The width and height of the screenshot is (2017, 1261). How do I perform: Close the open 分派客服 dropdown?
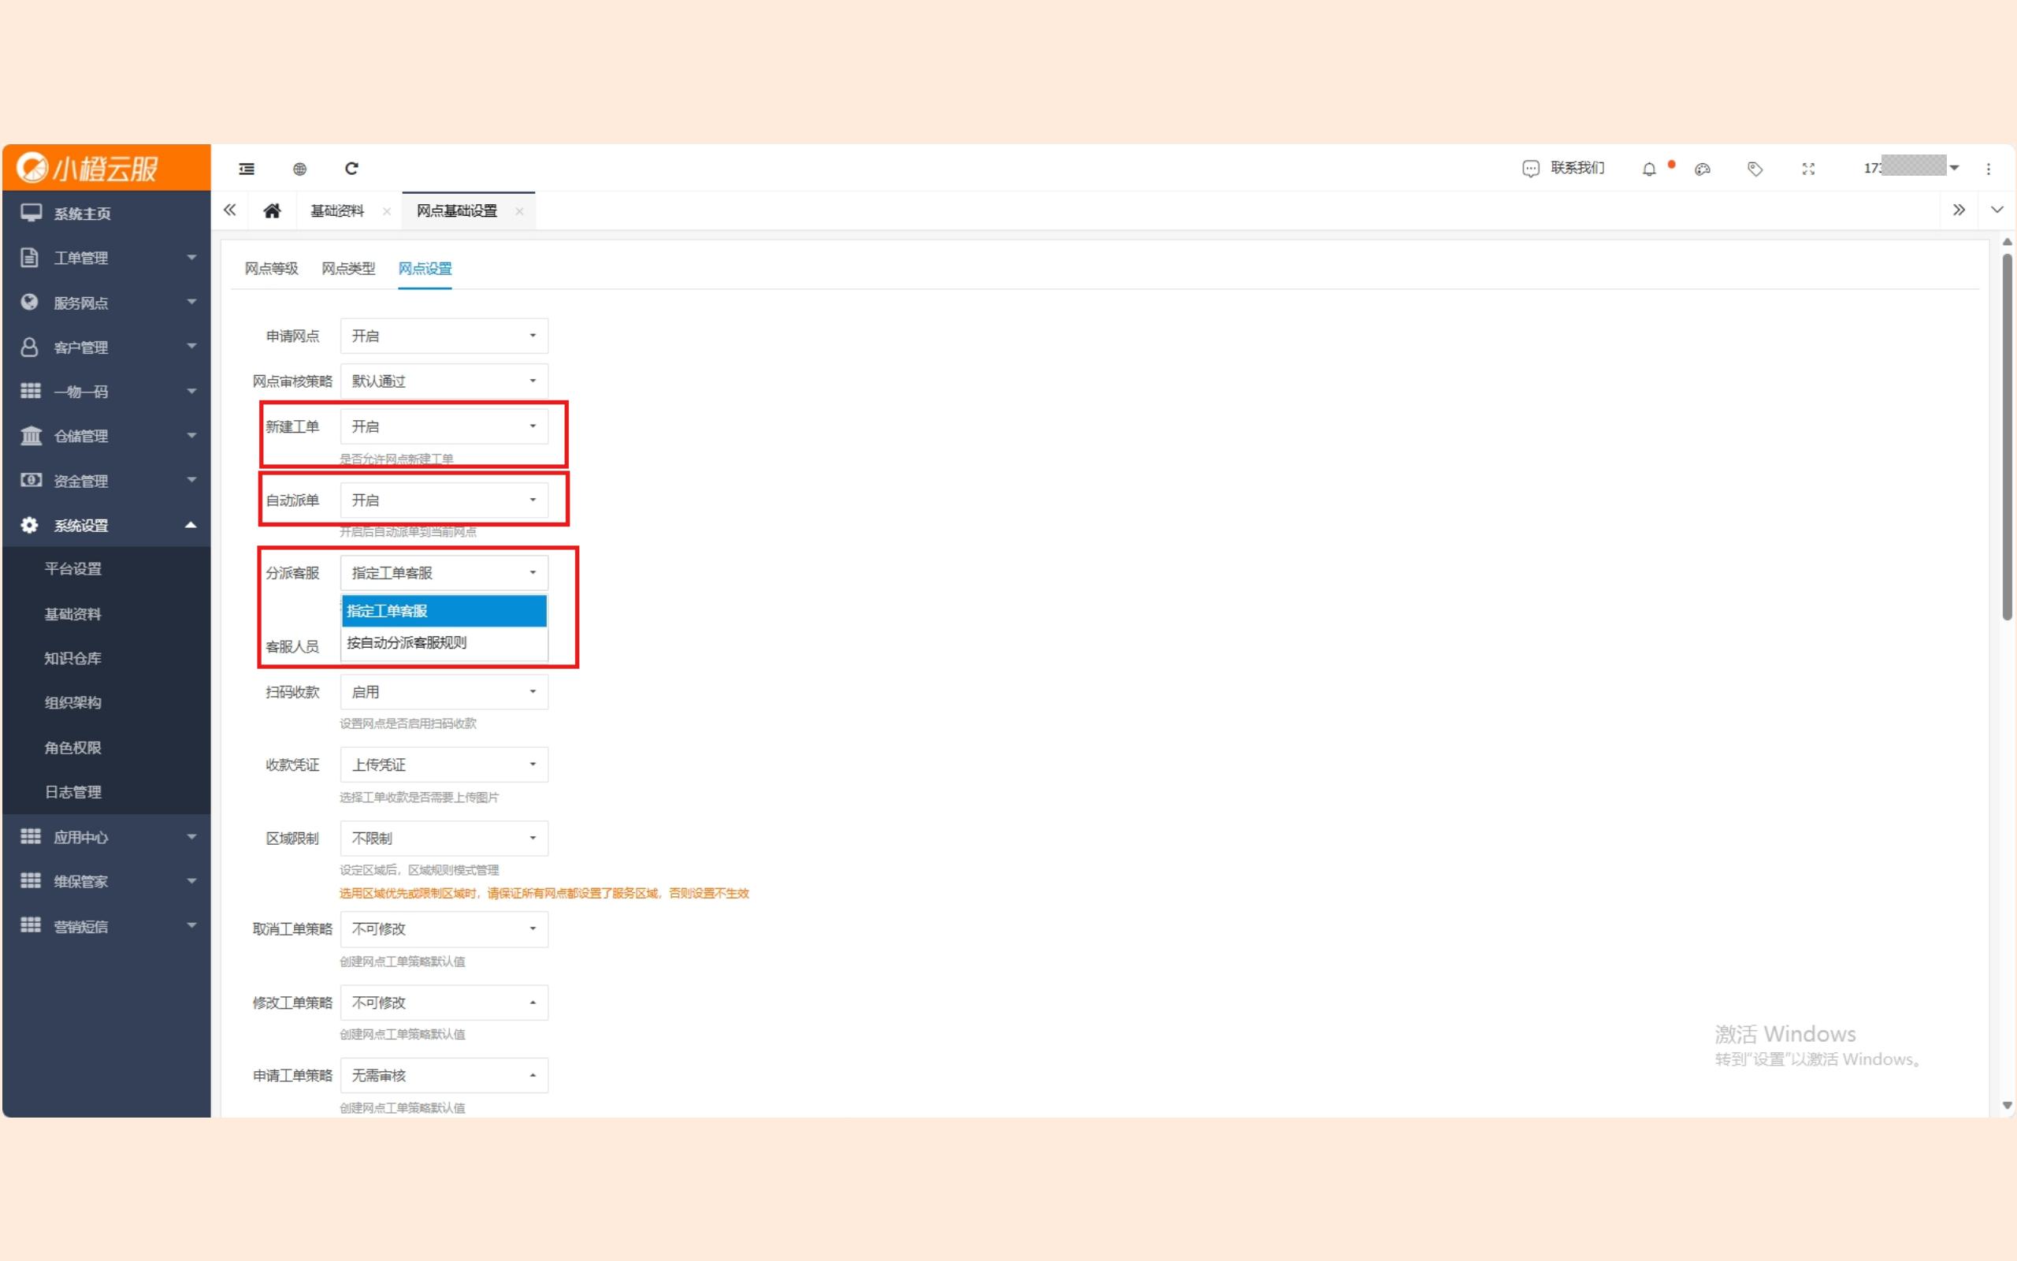coord(444,573)
